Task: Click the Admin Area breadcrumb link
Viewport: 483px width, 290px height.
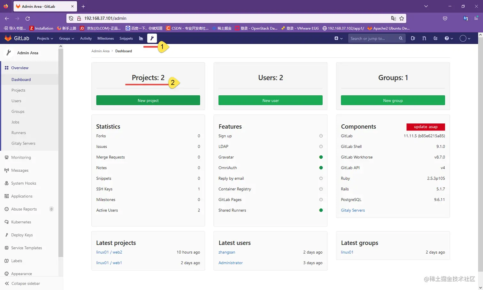Action: [x=100, y=51]
